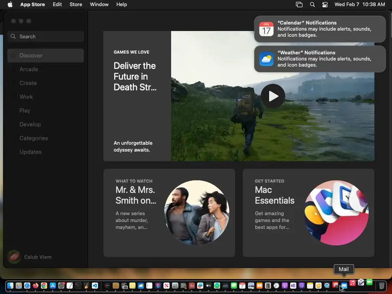Open Shortcuts from the Dock
Screen dimensions: 392x294
pyautogui.click(x=158, y=286)
